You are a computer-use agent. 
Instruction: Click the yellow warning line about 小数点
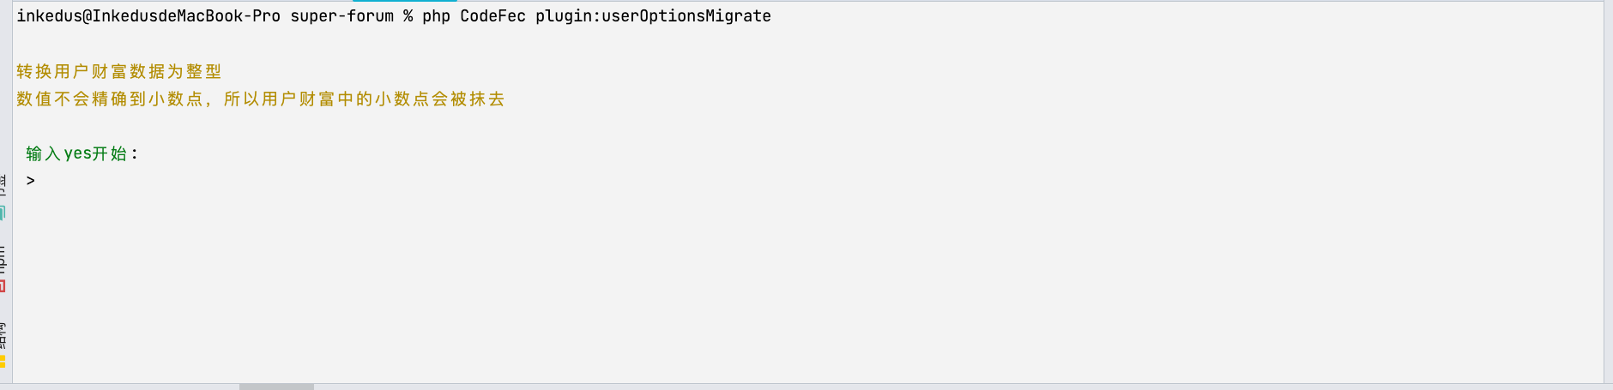(261, 99)
